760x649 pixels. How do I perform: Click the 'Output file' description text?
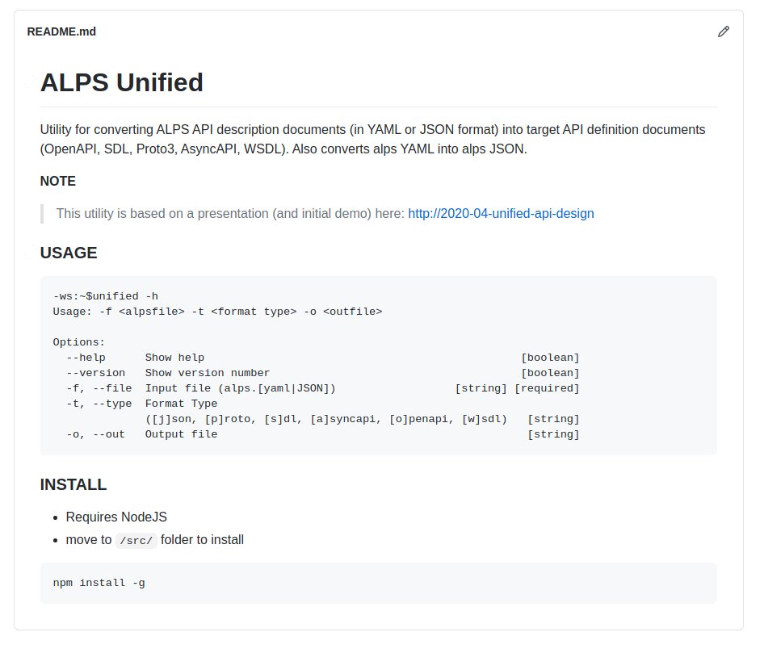coord(181,434)
